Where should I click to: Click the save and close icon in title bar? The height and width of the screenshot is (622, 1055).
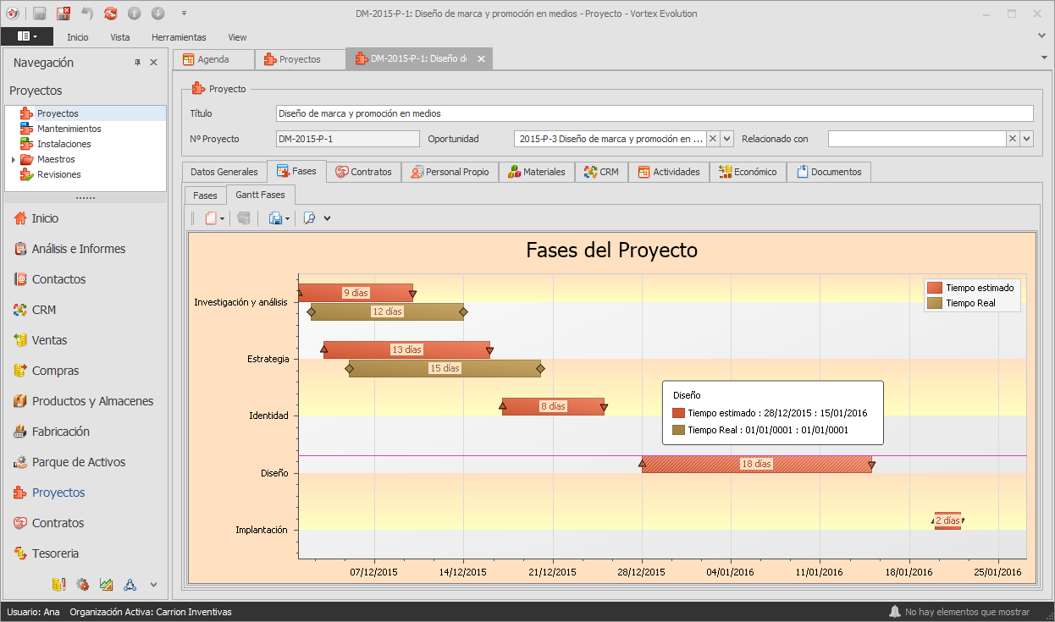tap(64, 14)
